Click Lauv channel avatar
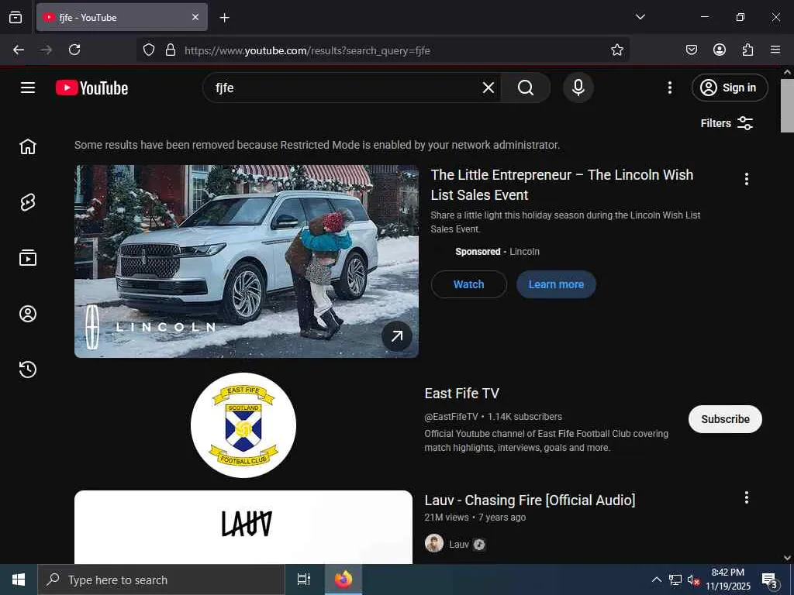The height and width of the screenshot is (595, 794). (434, 543)
